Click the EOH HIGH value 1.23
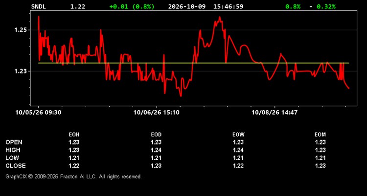Image resolution: width=367 pixels, height=196 pixels. (74, 150)
